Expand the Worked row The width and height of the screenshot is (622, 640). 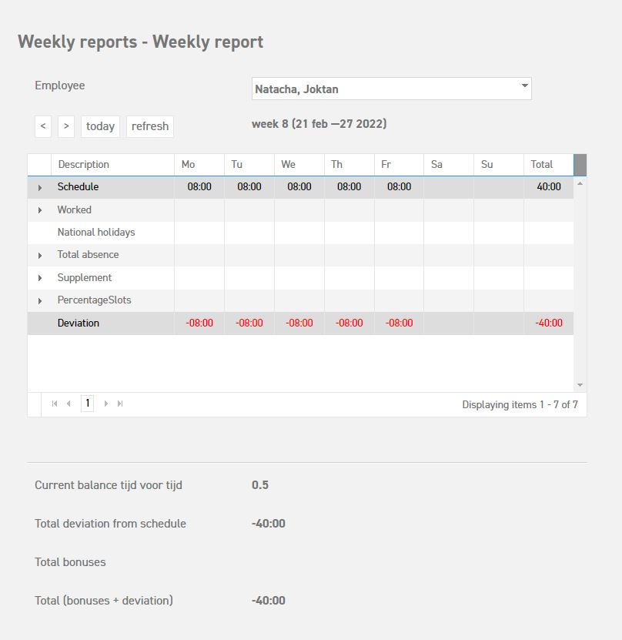click(40, 210)
